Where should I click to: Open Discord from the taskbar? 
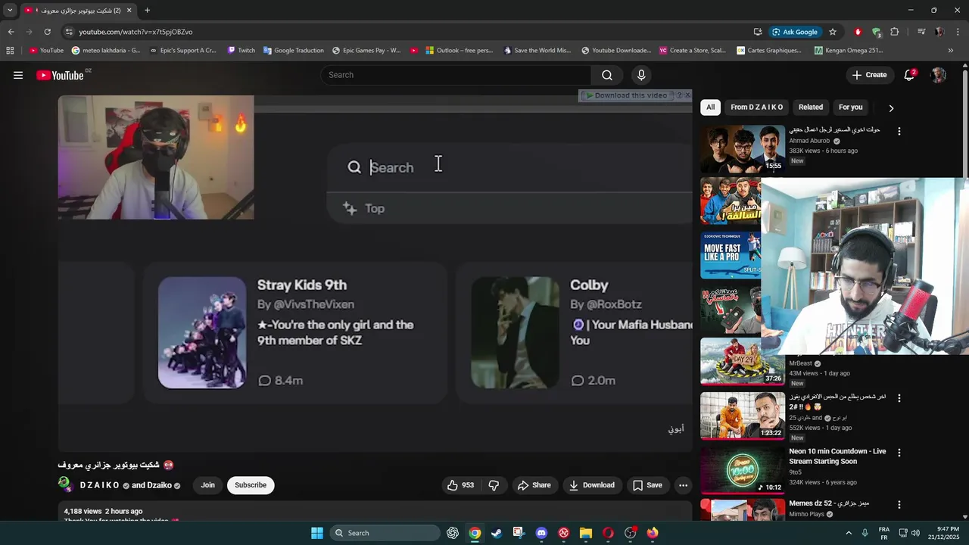(541, 533)
